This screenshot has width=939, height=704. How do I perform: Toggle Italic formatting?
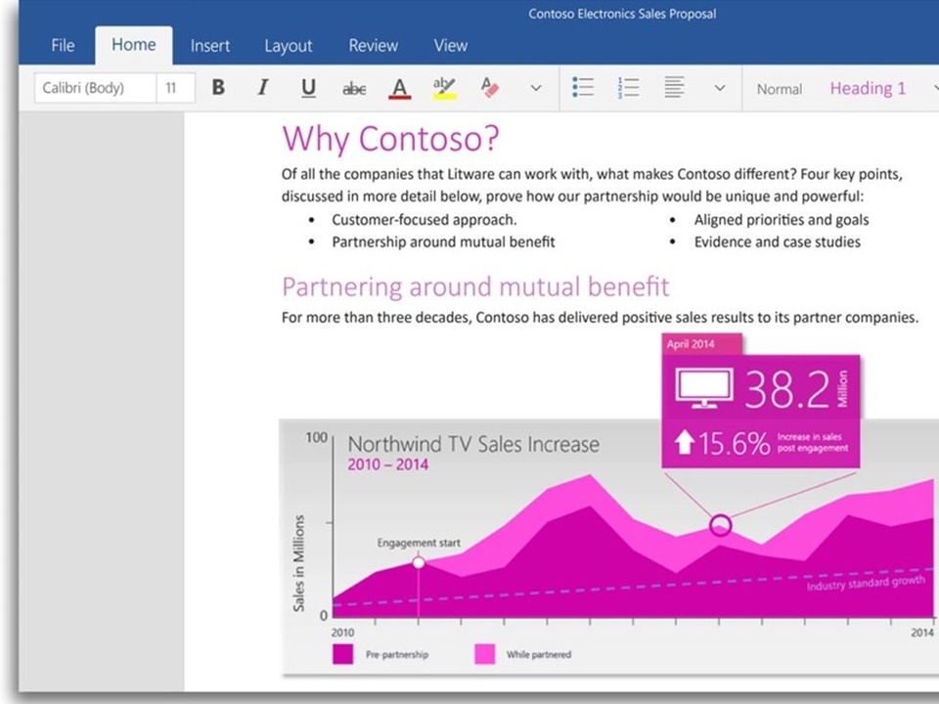tap(262, 88)
